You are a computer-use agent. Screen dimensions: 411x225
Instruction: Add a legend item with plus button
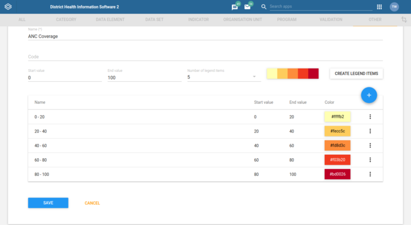[x=369, y=95]
